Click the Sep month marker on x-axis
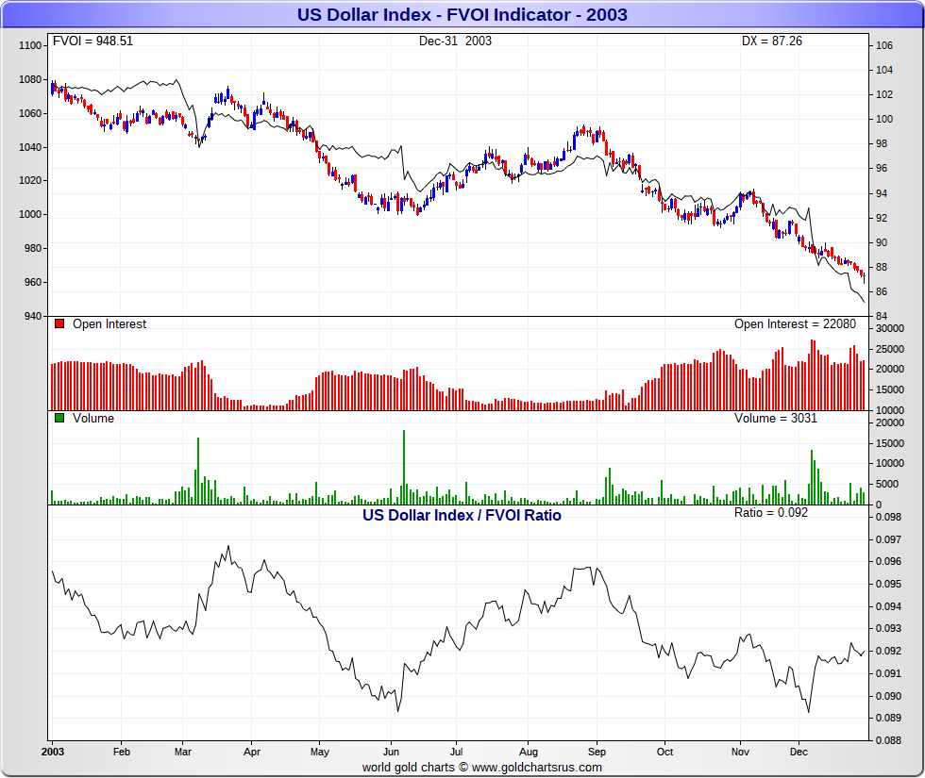This screenshot has width=925, height=778. [597, 753]
